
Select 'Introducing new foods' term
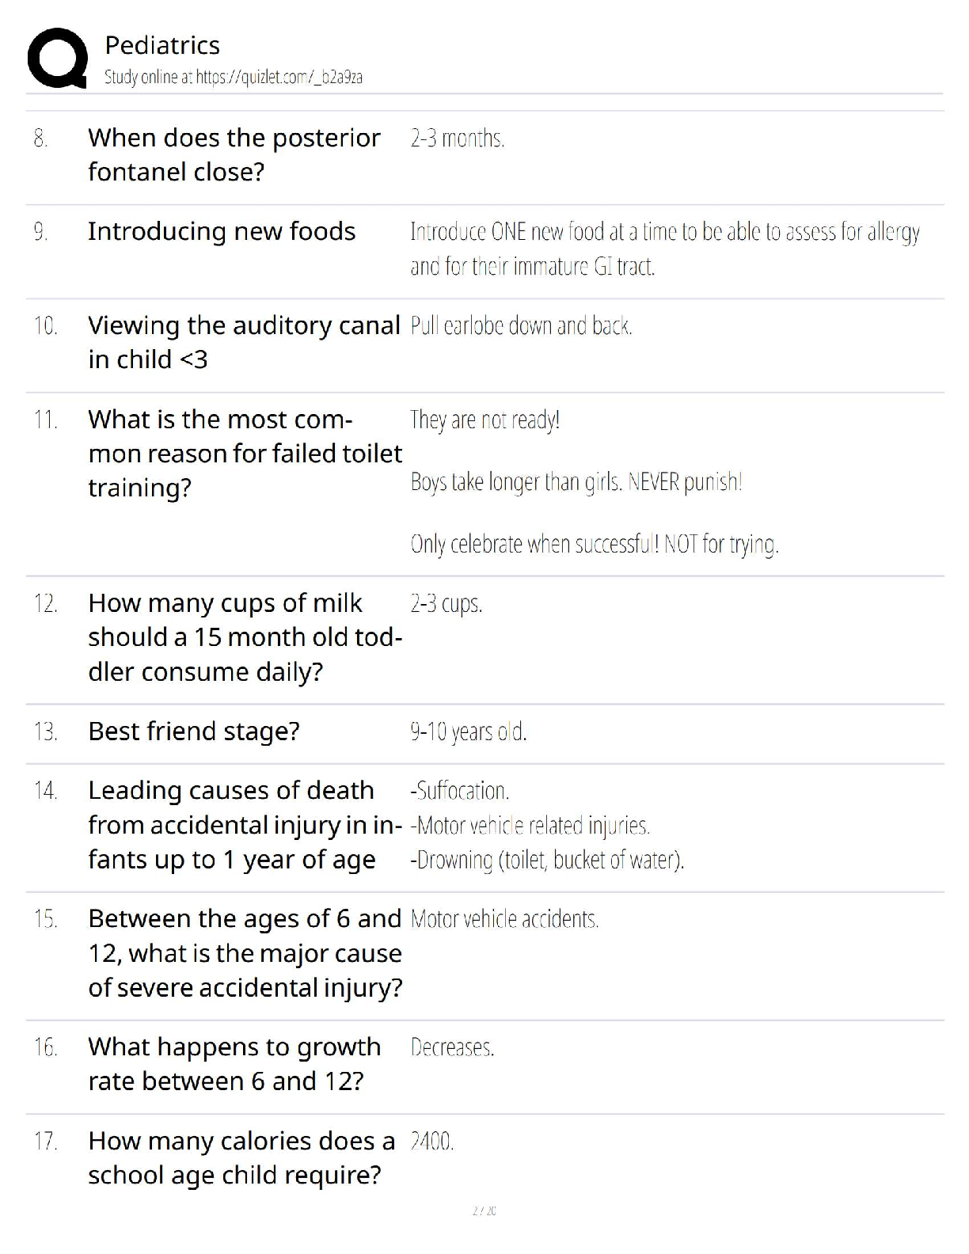click(x=222, y=231)
